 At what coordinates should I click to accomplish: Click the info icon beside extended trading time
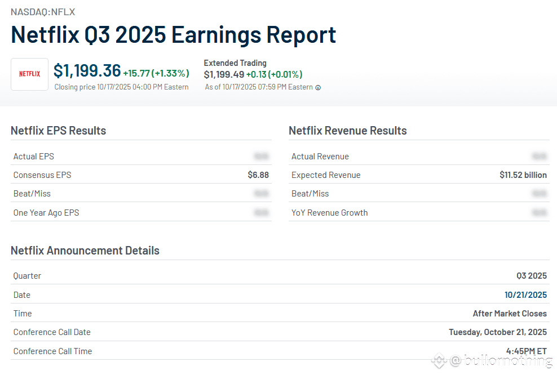[x=318, y=87]
